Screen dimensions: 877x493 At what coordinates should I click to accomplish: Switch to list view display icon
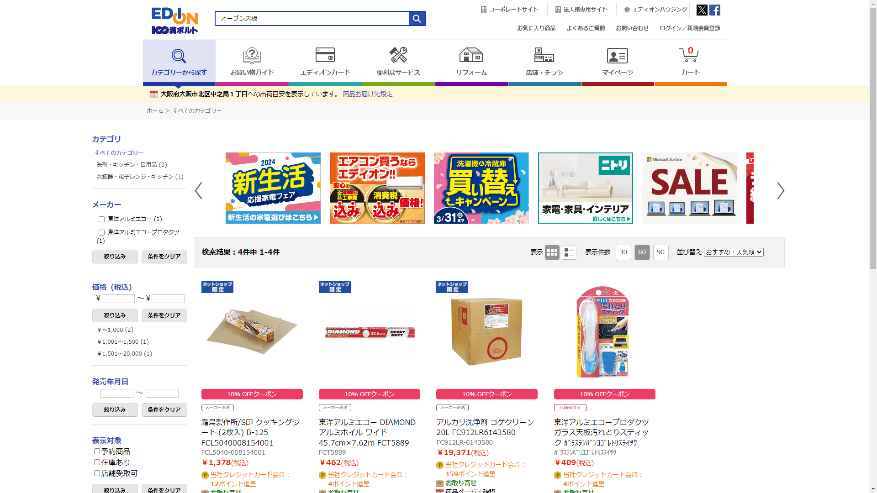(x=569, y=252)
